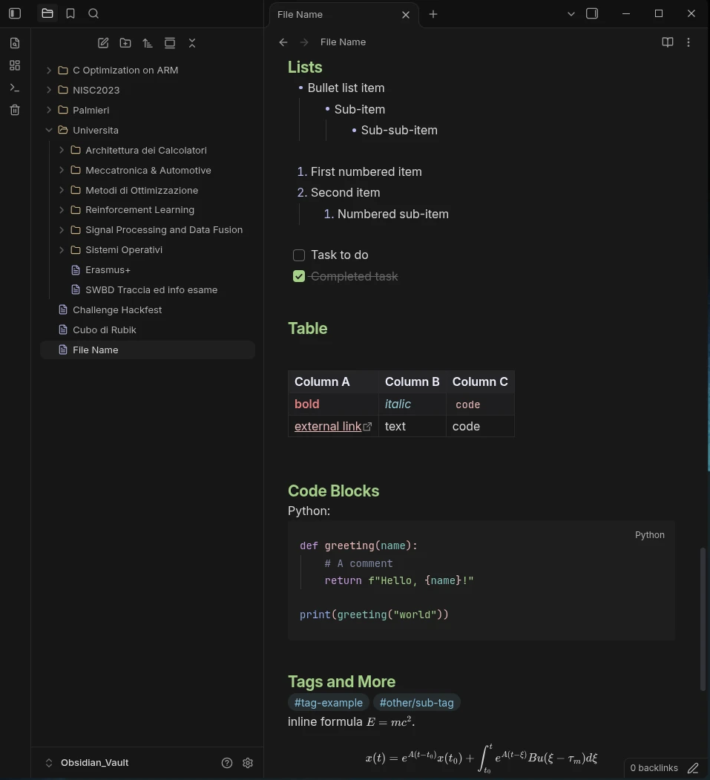Screen dimensions: 710x780
Task: Toggle the left sidebar icon
Action: (15, 13)
